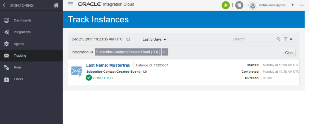Toggle the hamburger navigation menu

pos(70,4)
